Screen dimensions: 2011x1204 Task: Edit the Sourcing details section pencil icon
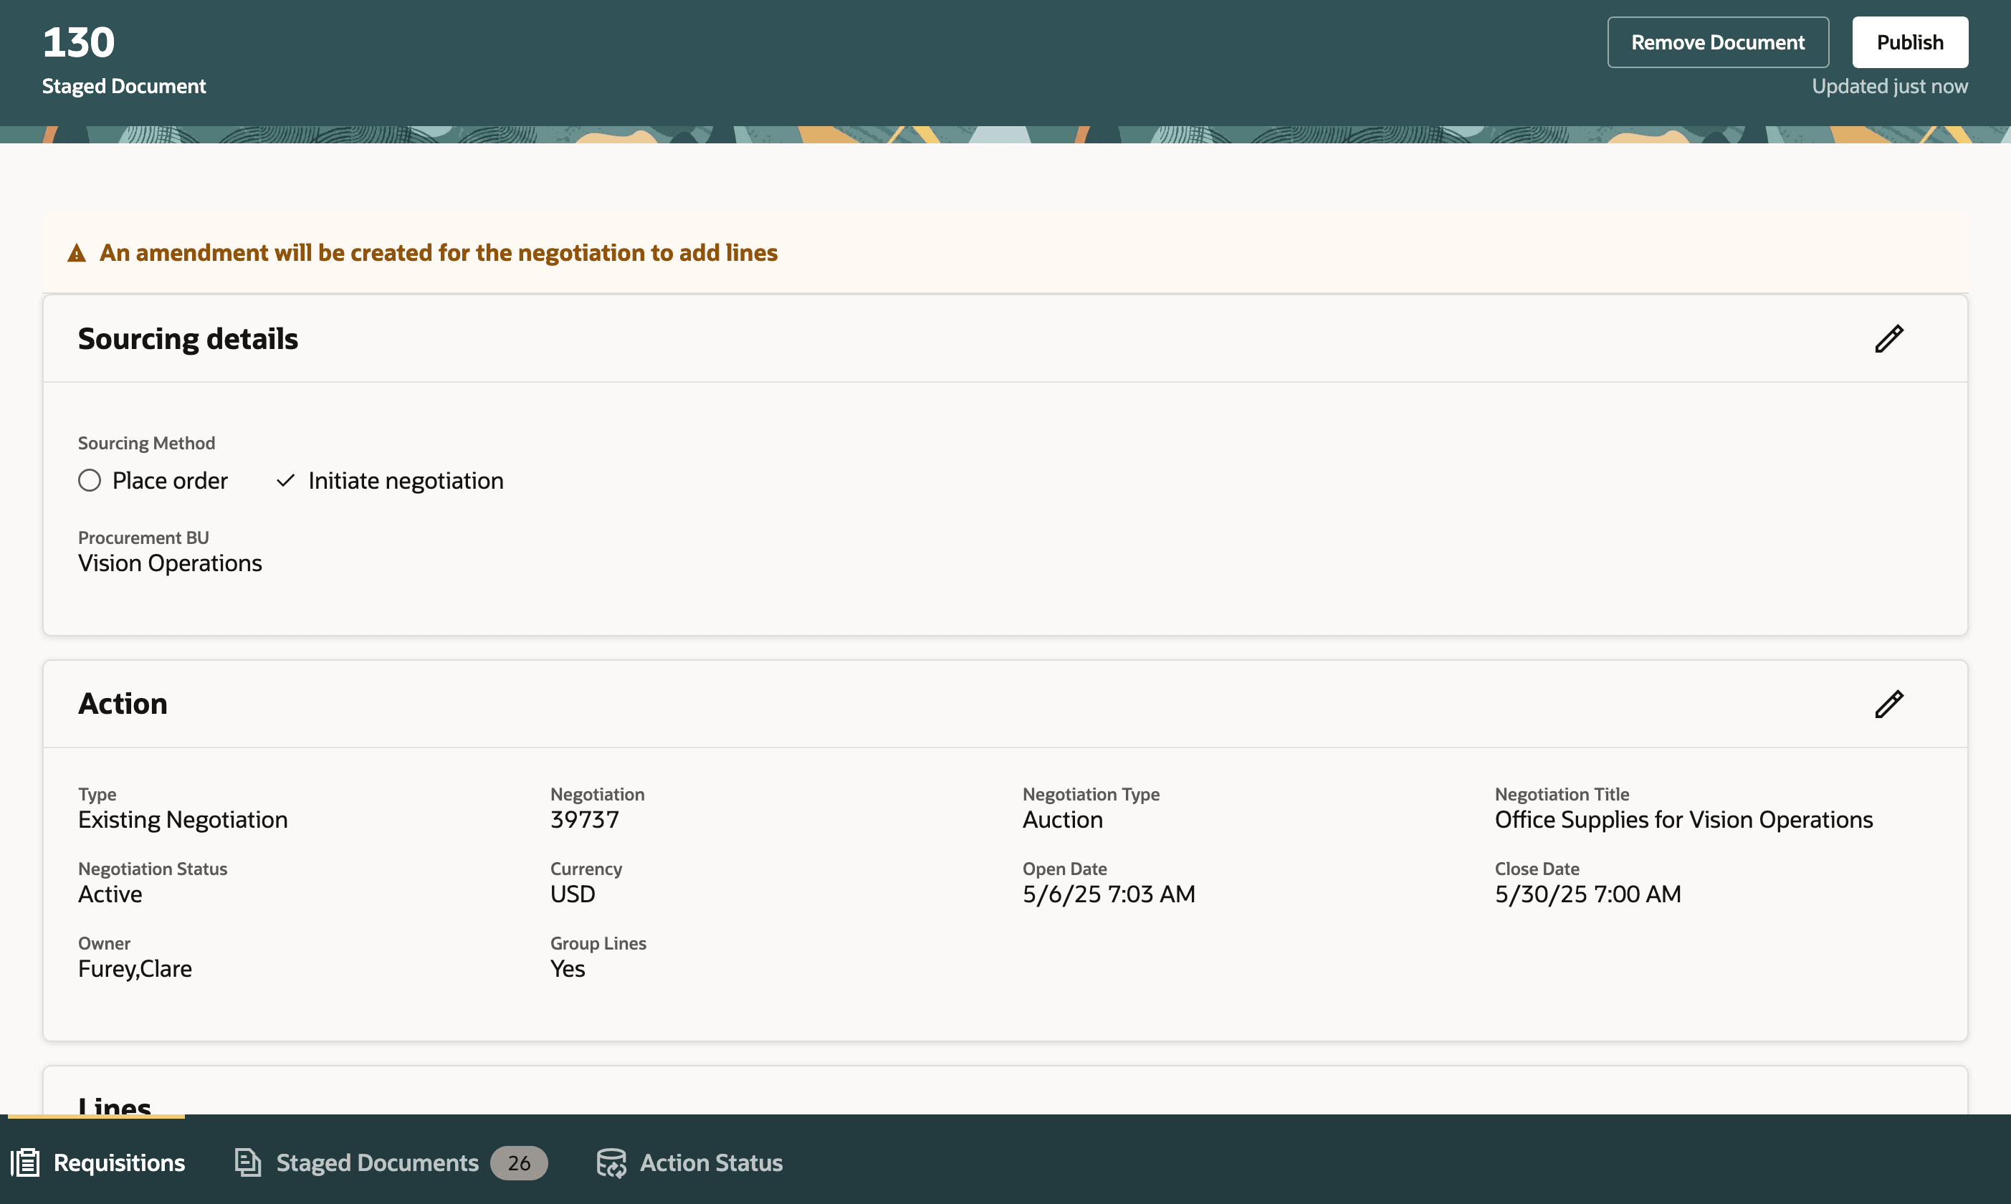(1888, 338)
